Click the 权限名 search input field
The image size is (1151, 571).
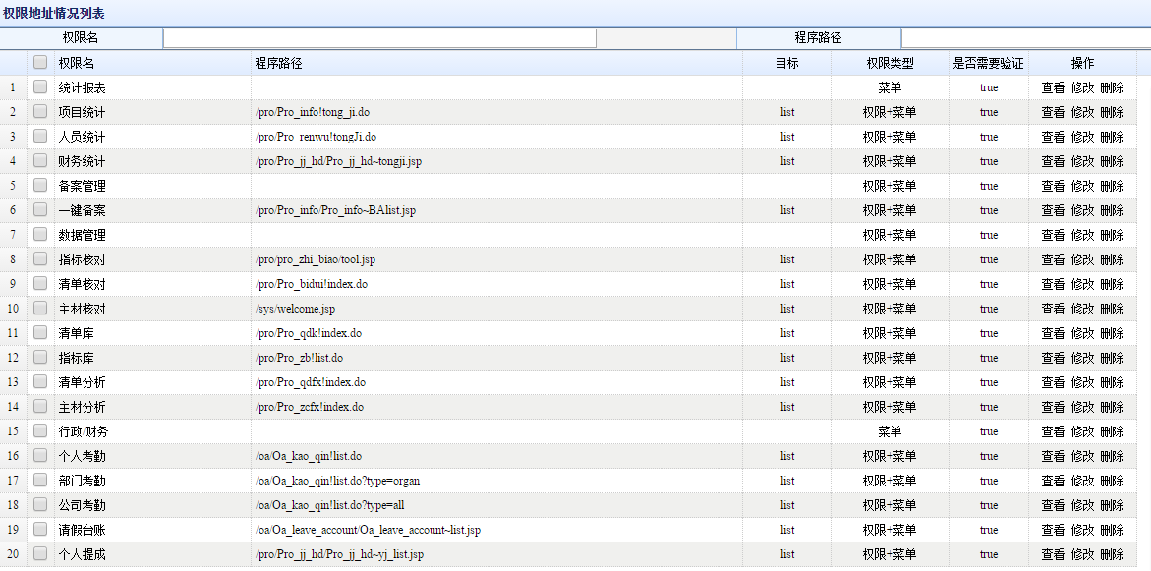tap(379, 38)
